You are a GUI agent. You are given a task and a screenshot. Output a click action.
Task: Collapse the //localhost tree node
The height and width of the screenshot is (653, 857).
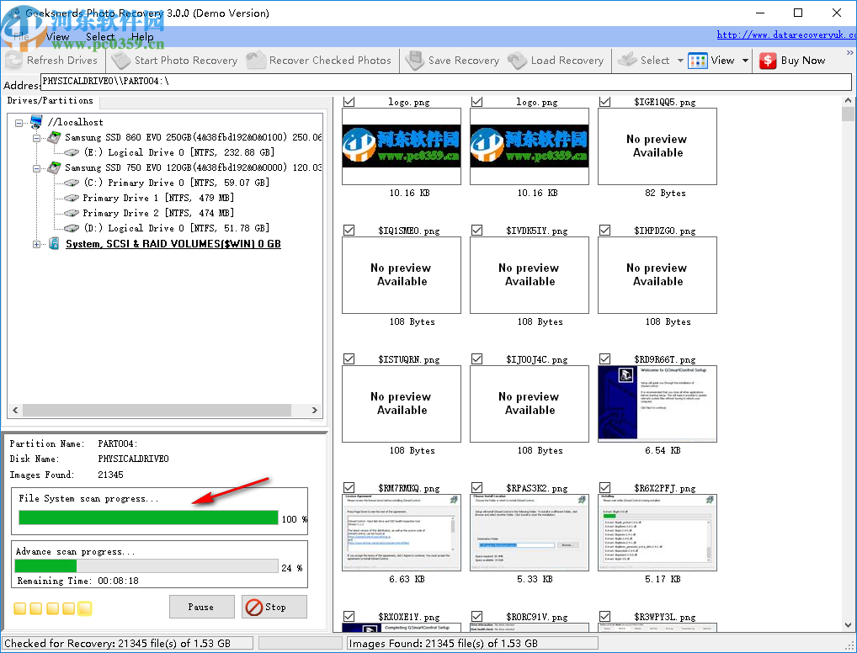[19, 121]
